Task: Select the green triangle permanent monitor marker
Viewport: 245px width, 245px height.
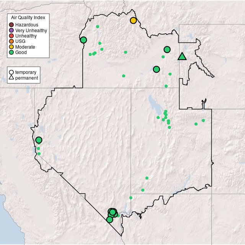Action: coord(182,57)
